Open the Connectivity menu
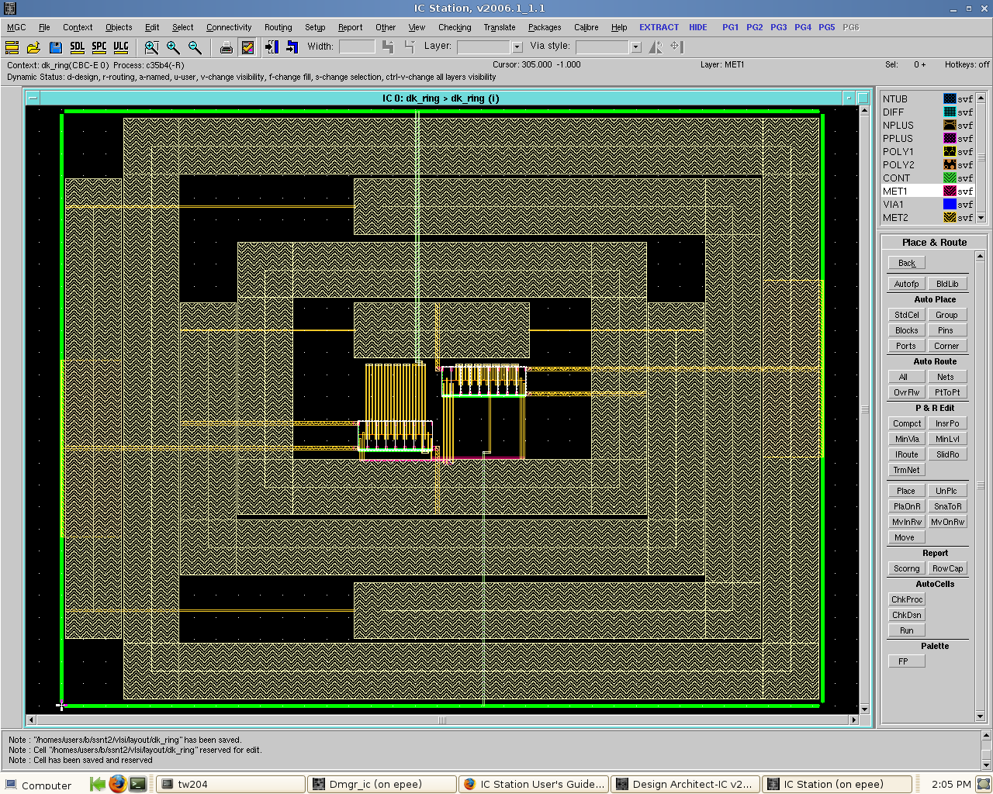Image resolution: width=993 pixels, height=794 pixels. 229,27
